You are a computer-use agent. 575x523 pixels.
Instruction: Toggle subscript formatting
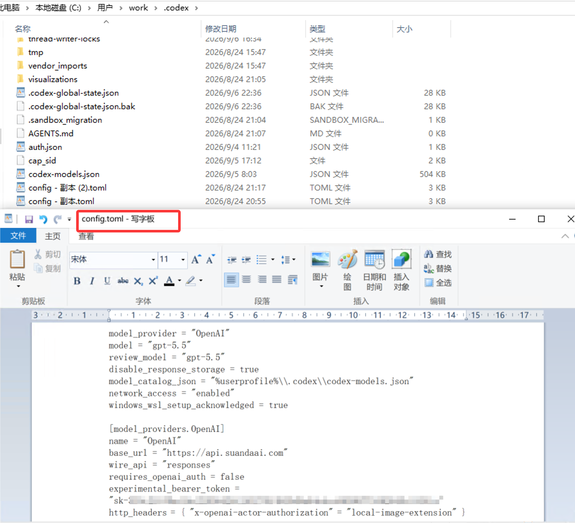(x=138, y=281)
